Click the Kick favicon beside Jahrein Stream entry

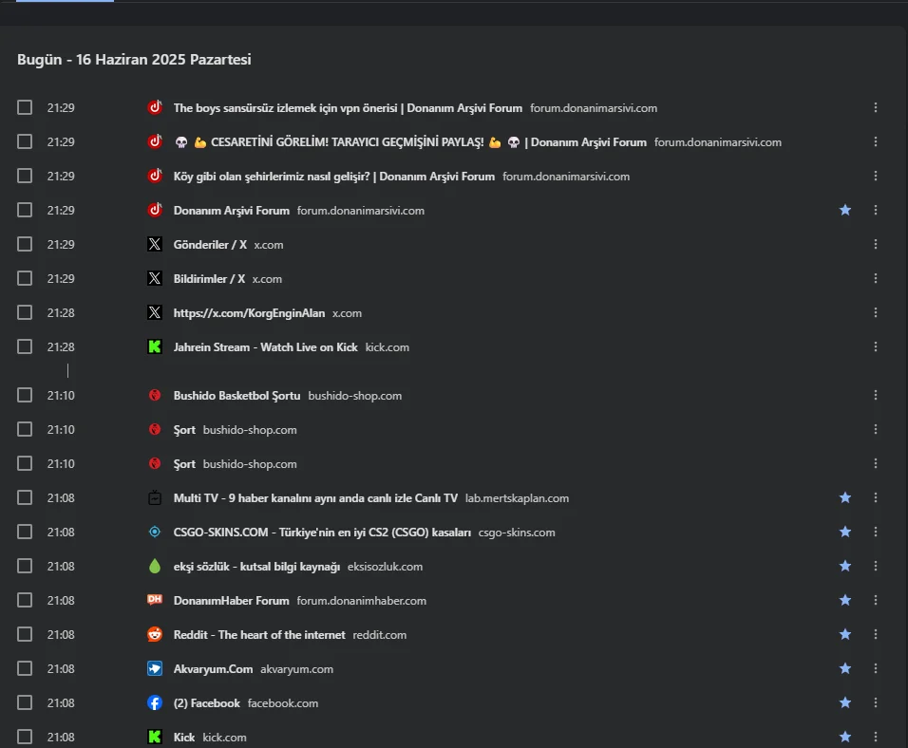point(155,347)
